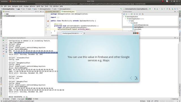Click 'BUILD SUCCESSFUL in 1s' console line
The height and width of the screenshot is (102, 181).
pyautogui.click(x=18, y=97)
